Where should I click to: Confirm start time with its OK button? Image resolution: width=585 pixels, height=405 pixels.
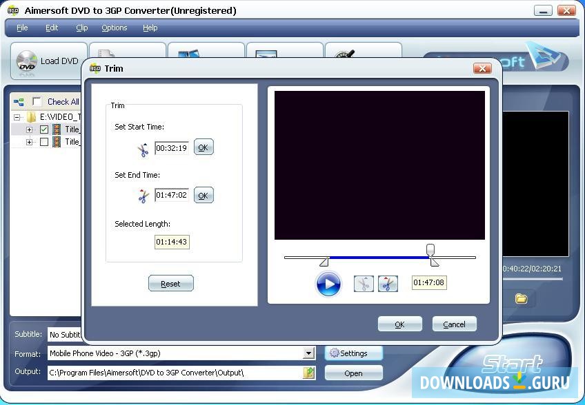click(x=204, y=147)
